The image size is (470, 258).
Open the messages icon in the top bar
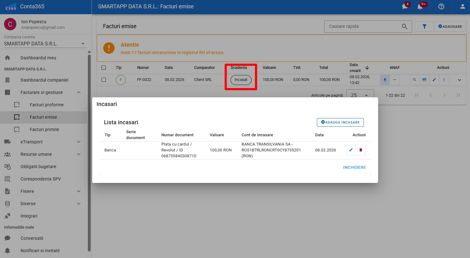coord(405,6)
